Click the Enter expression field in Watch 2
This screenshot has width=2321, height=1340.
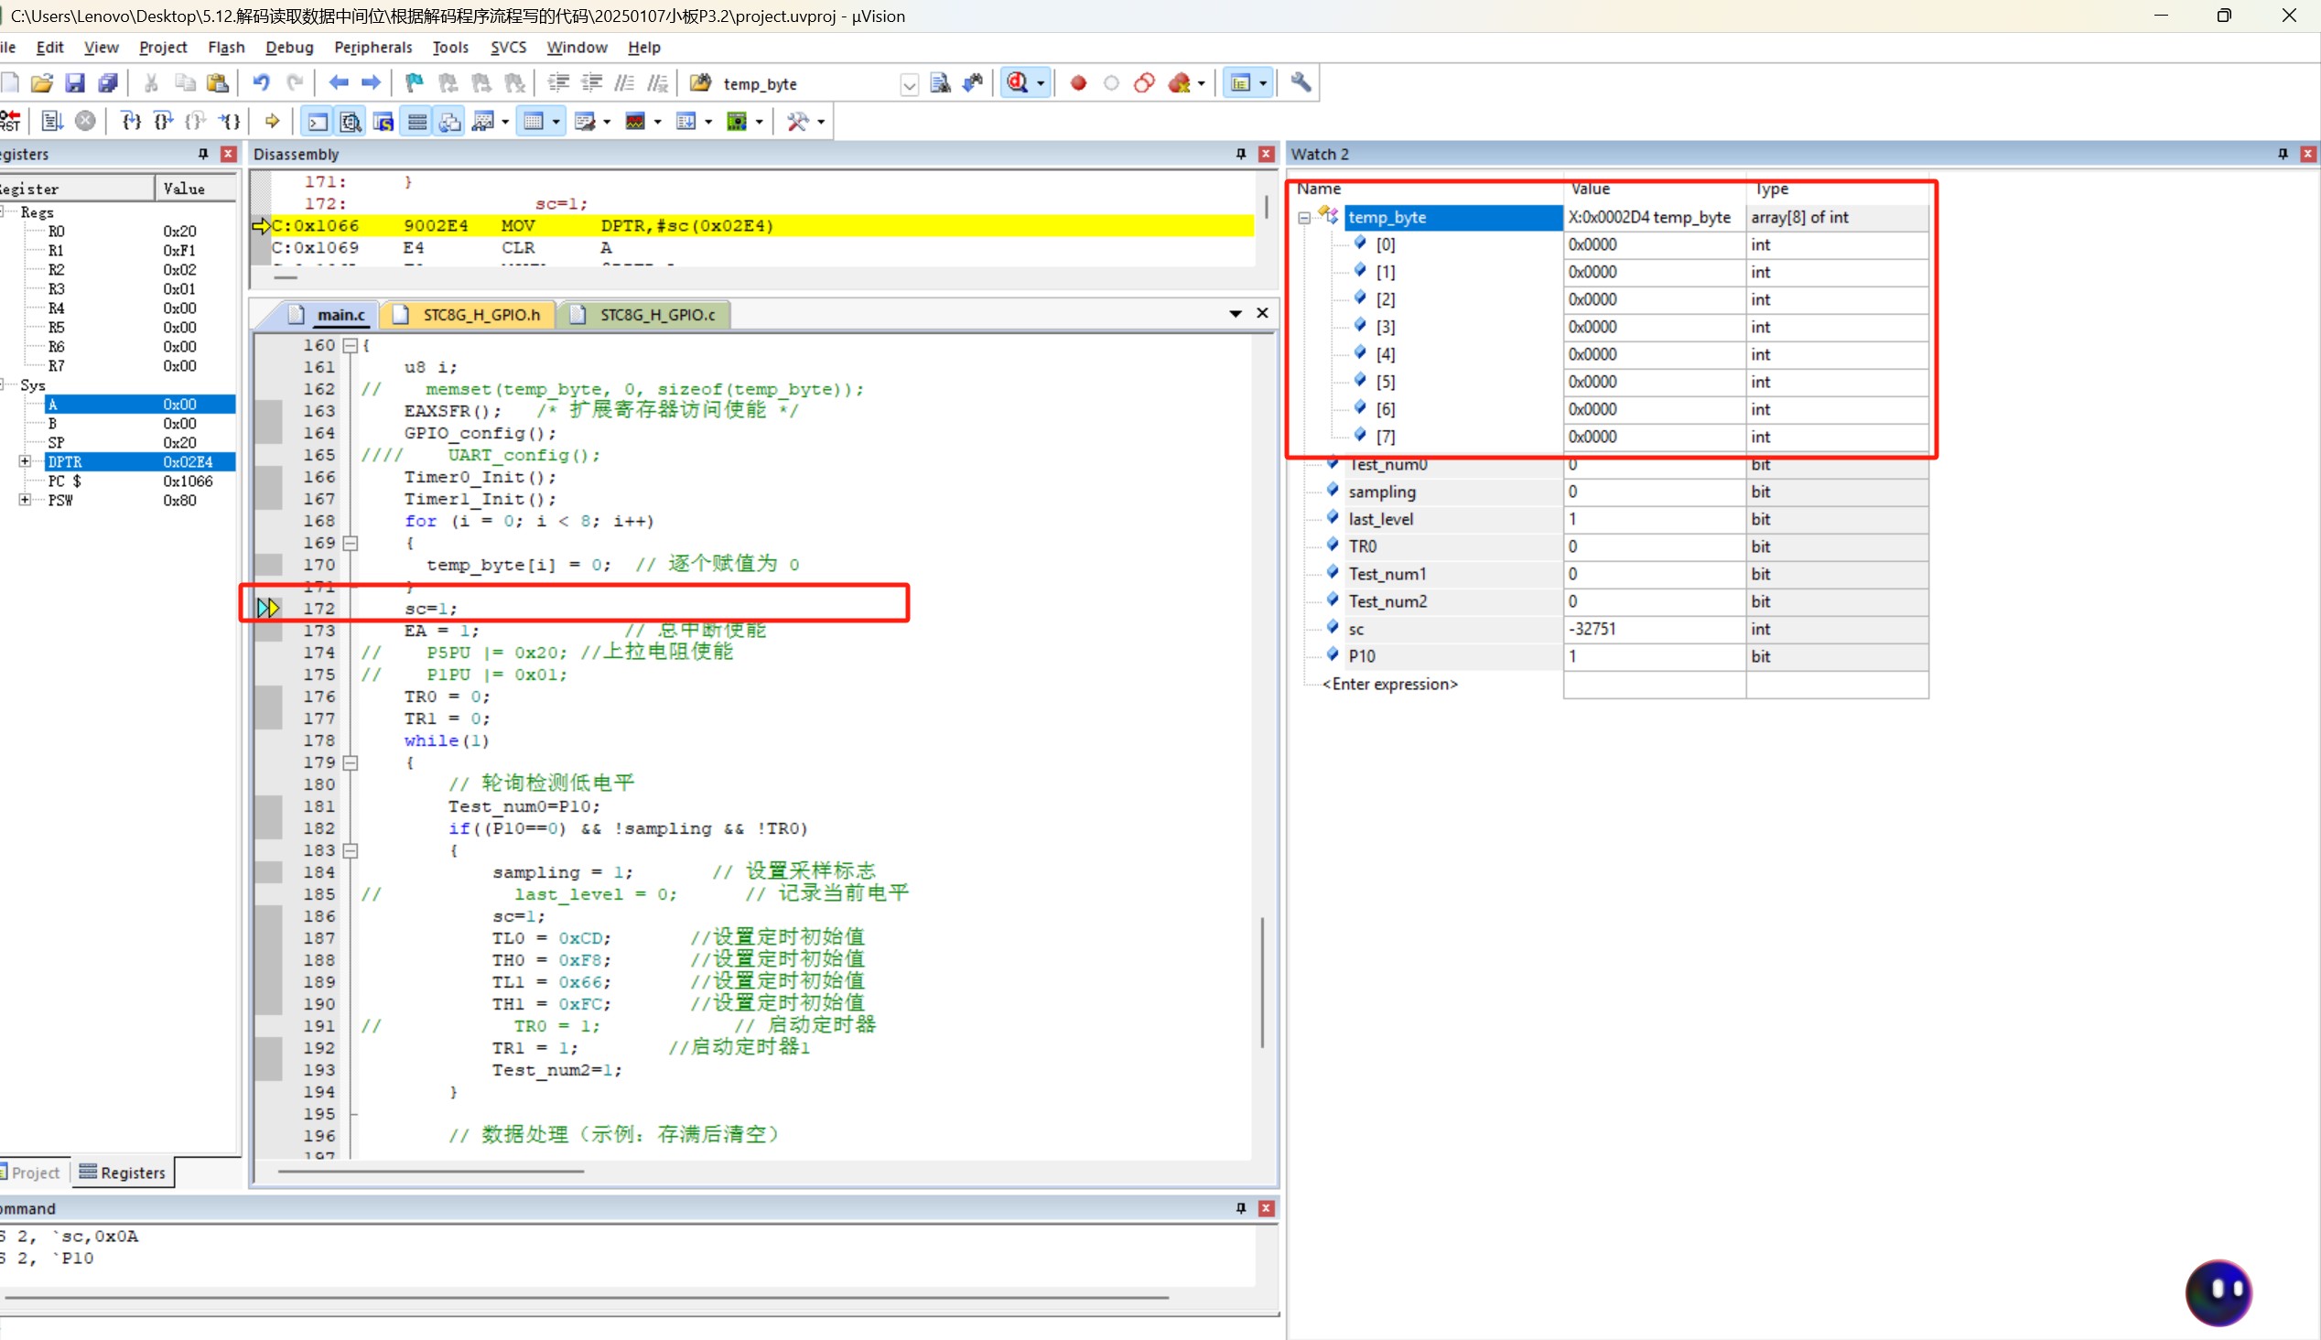tap(1390, 685)
